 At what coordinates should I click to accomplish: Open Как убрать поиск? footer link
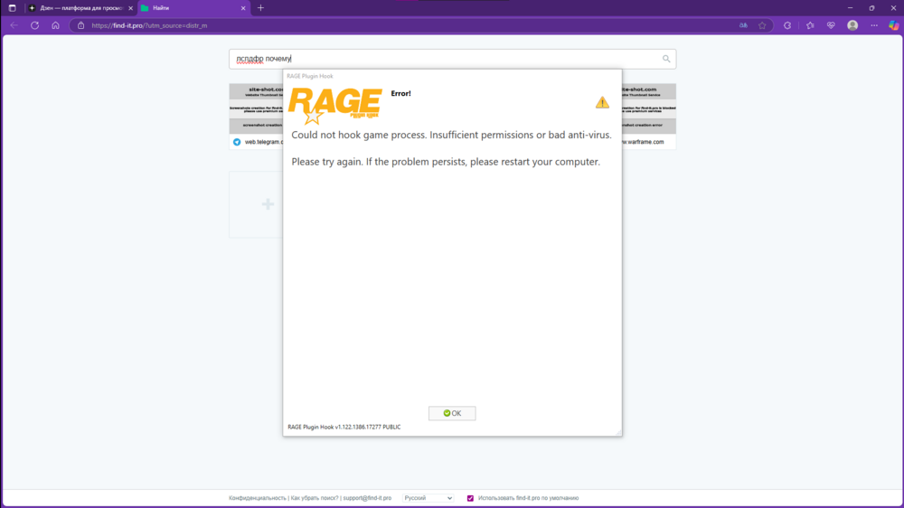(315, 498)
